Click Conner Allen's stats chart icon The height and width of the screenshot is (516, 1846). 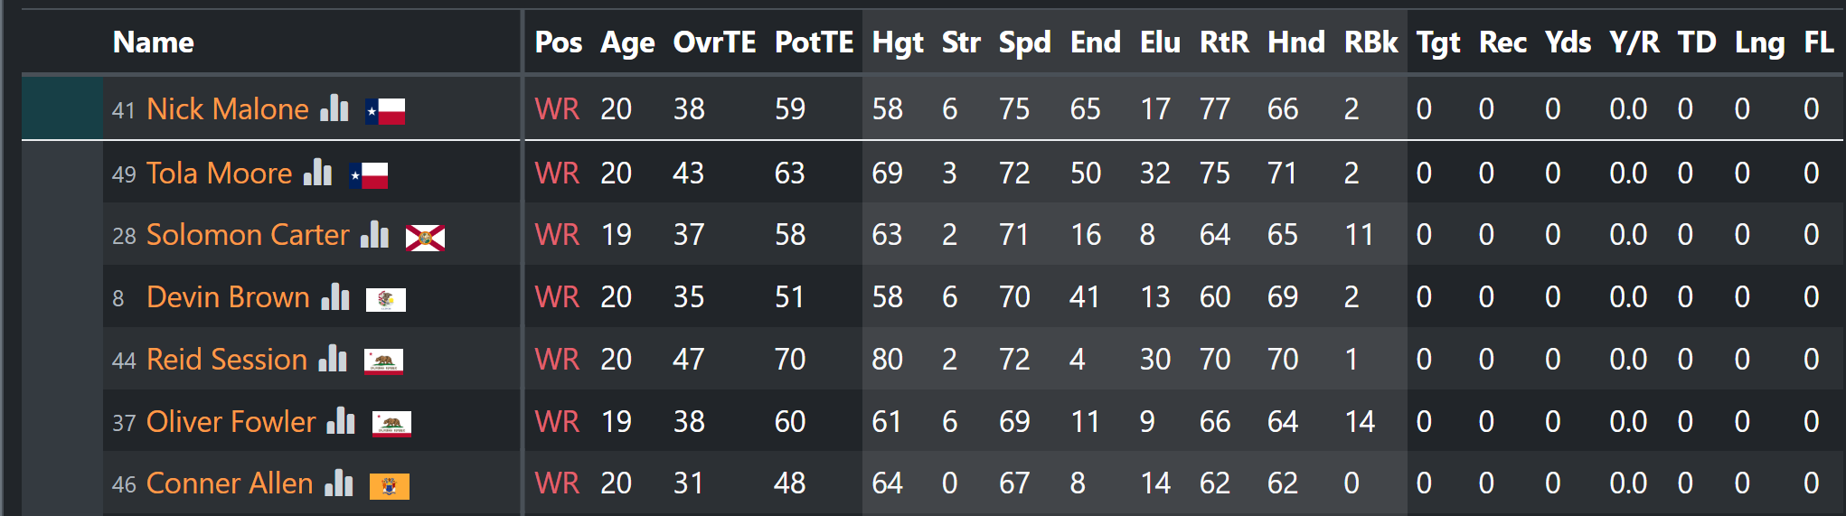pos(339,483)
